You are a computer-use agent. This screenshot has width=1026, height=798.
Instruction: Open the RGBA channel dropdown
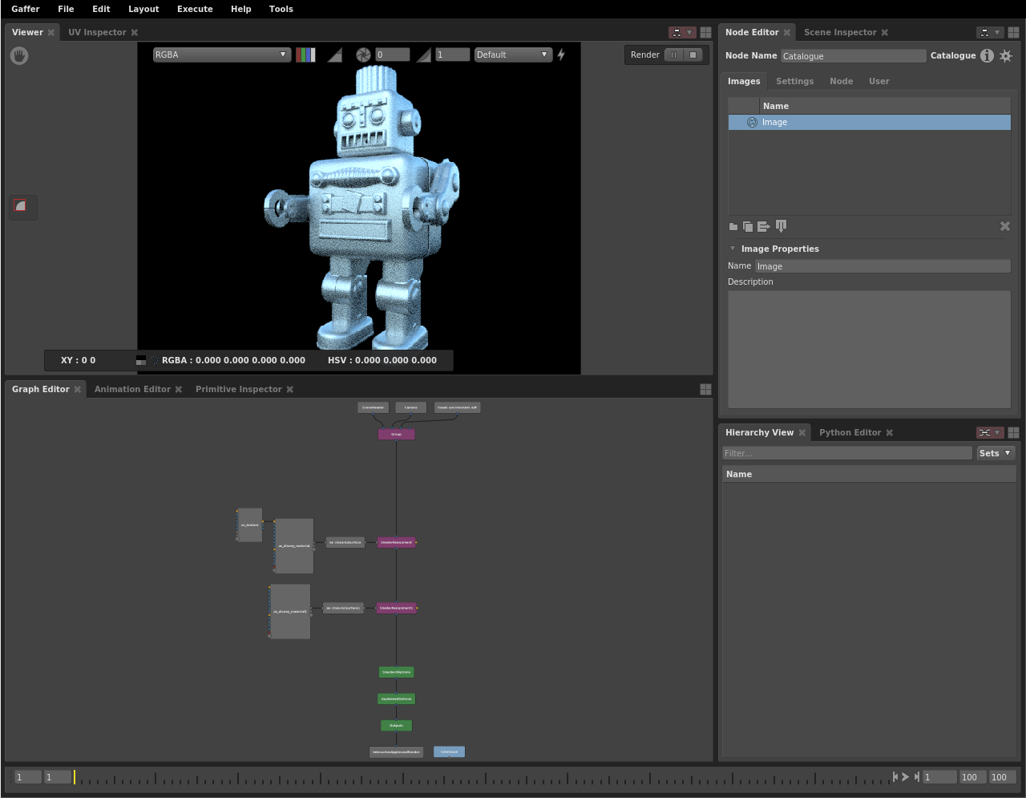tap(221, 55)
